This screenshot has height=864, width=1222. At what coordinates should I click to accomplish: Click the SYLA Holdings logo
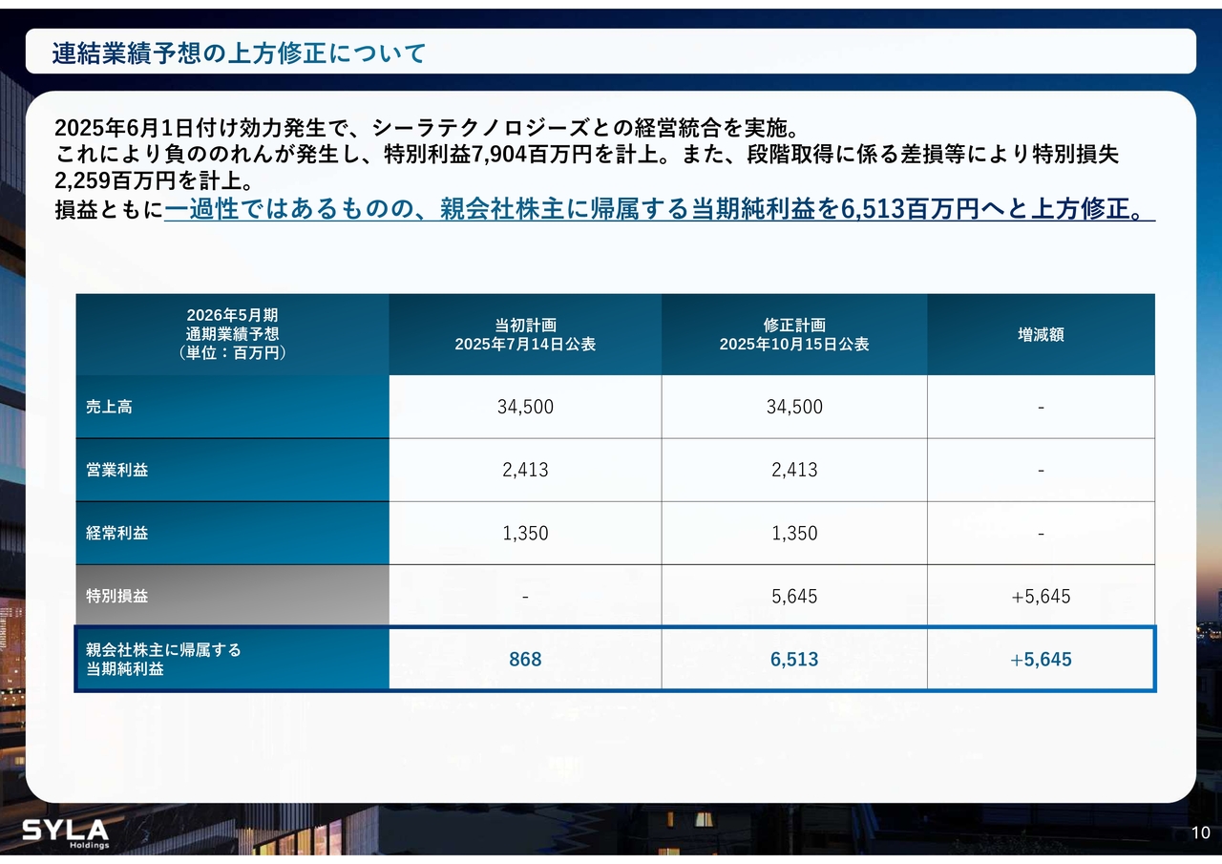point(66,832)
